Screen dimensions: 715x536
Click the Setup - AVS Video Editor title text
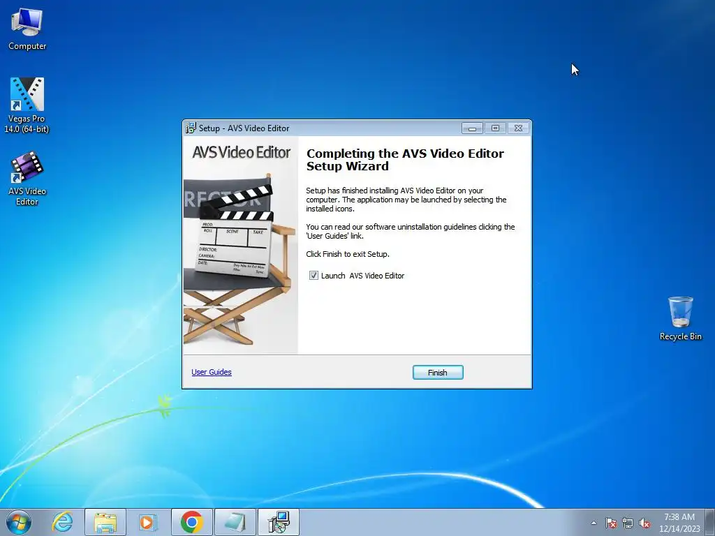(x=244, y=128)
